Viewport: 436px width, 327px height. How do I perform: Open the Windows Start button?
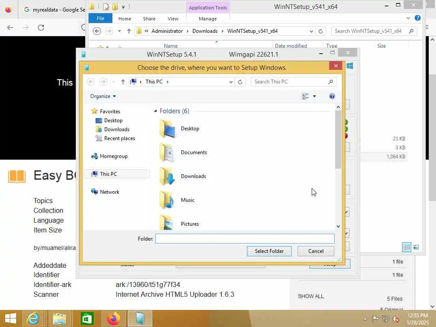click(x=11, y=318)
